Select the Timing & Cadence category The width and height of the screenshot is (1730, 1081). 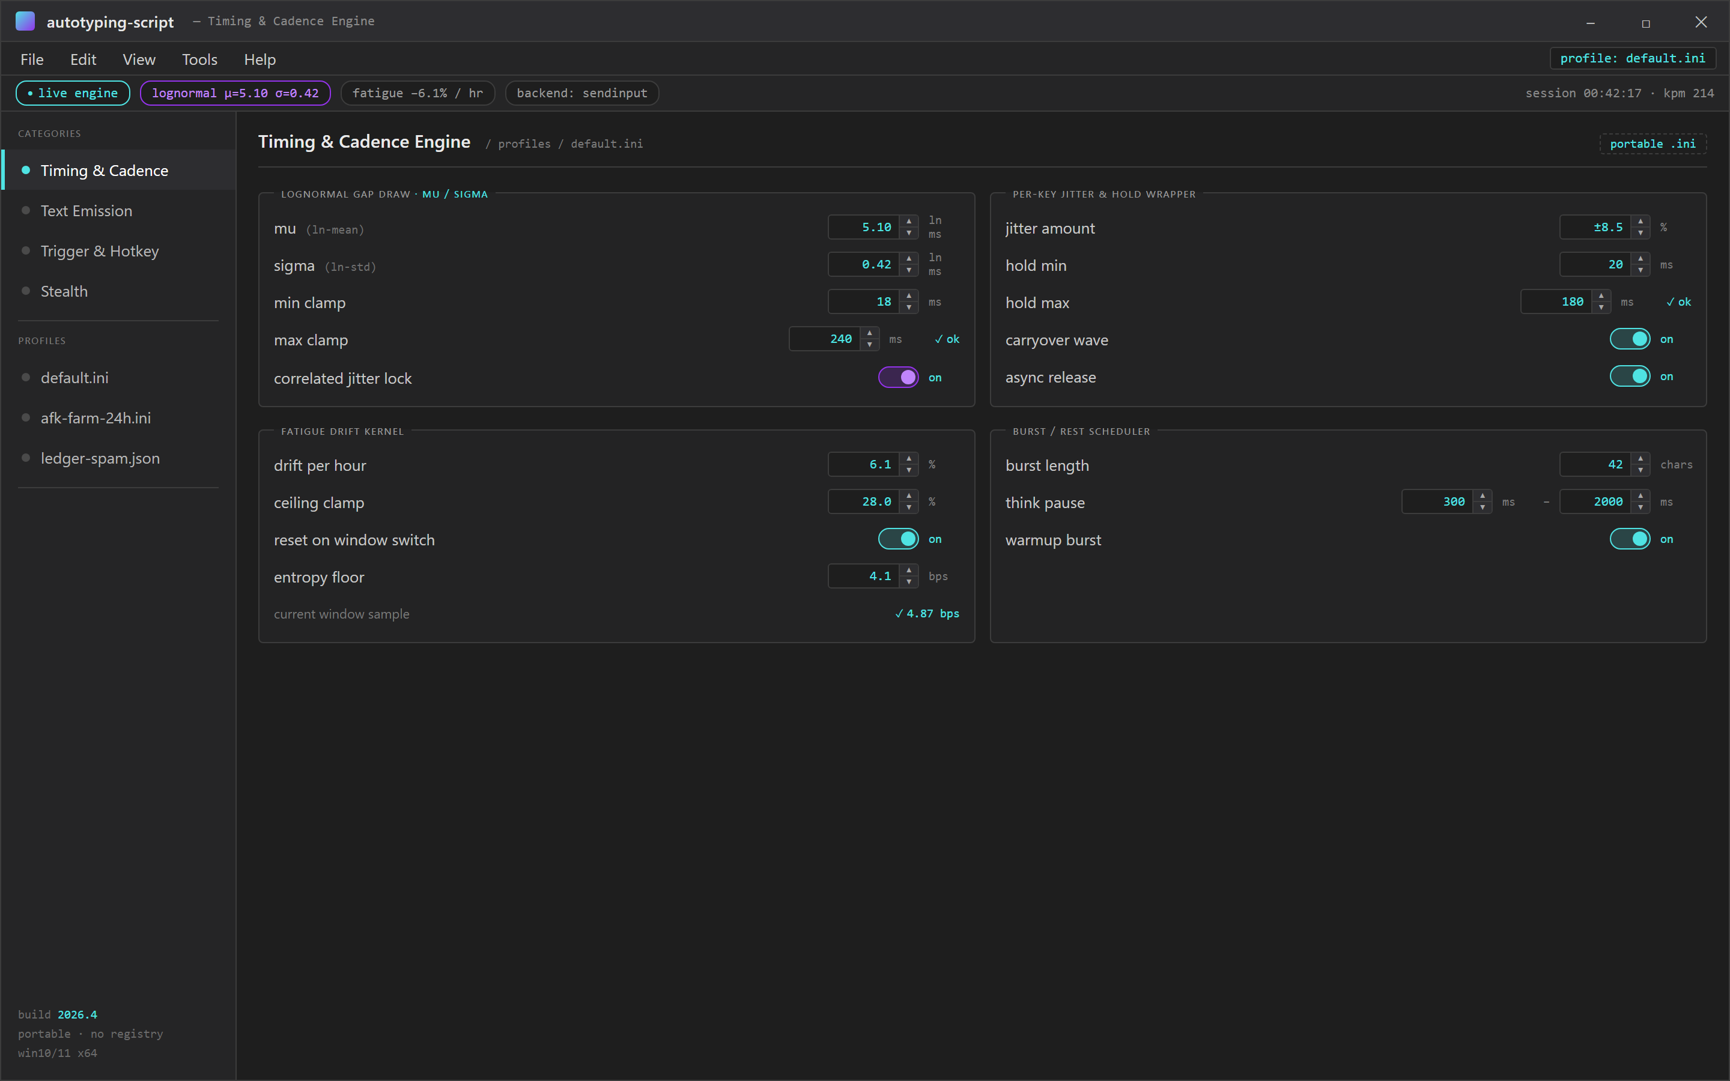(x=119, y=170)
